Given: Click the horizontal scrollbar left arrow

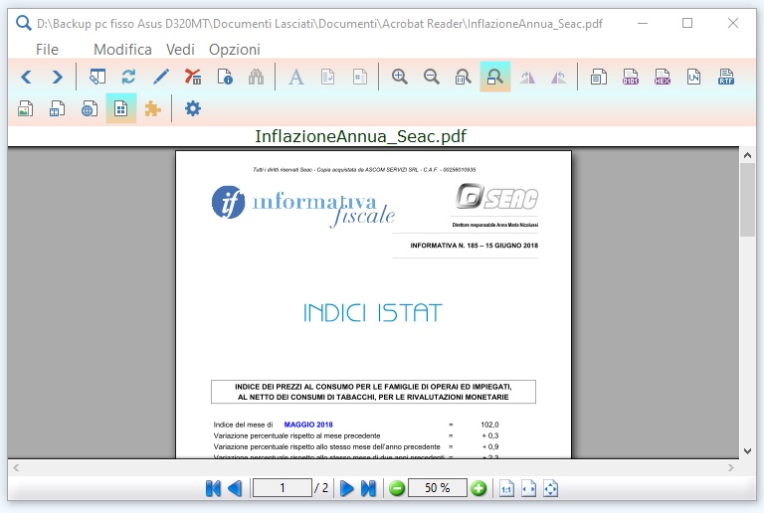Looking at the screenshot, I should tap(16, 467).
